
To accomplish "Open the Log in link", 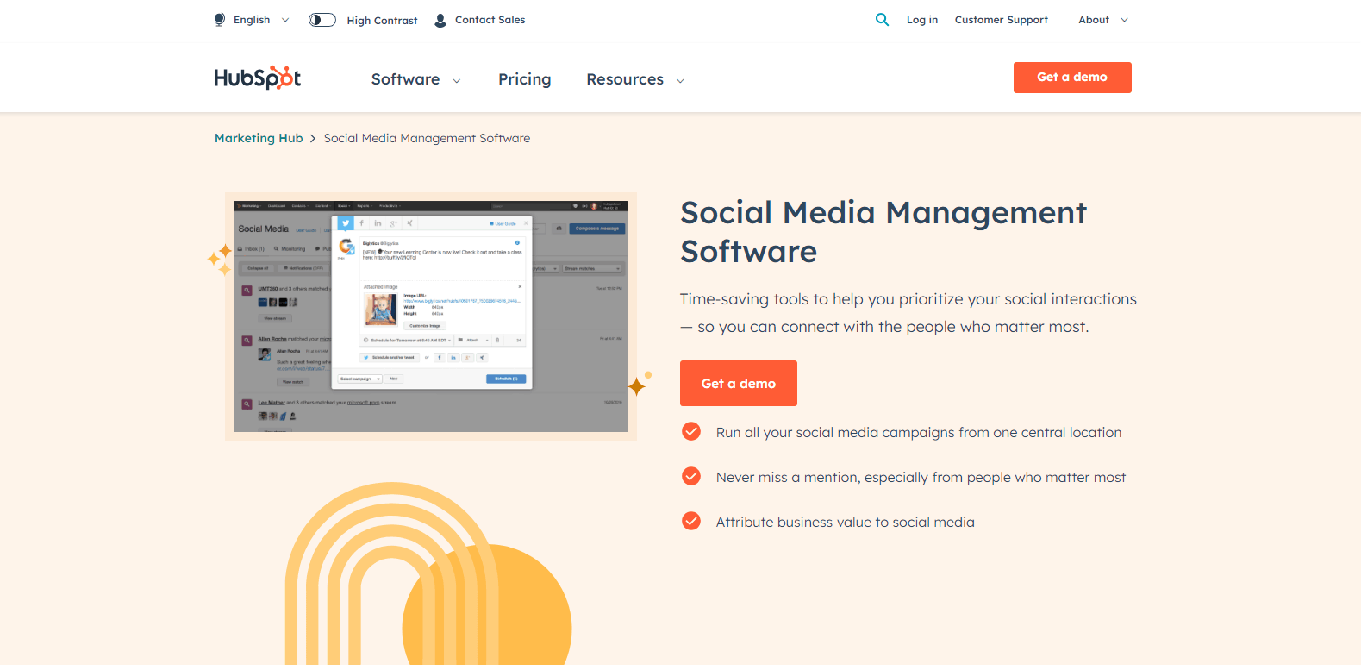I will (x=922, y=20).
